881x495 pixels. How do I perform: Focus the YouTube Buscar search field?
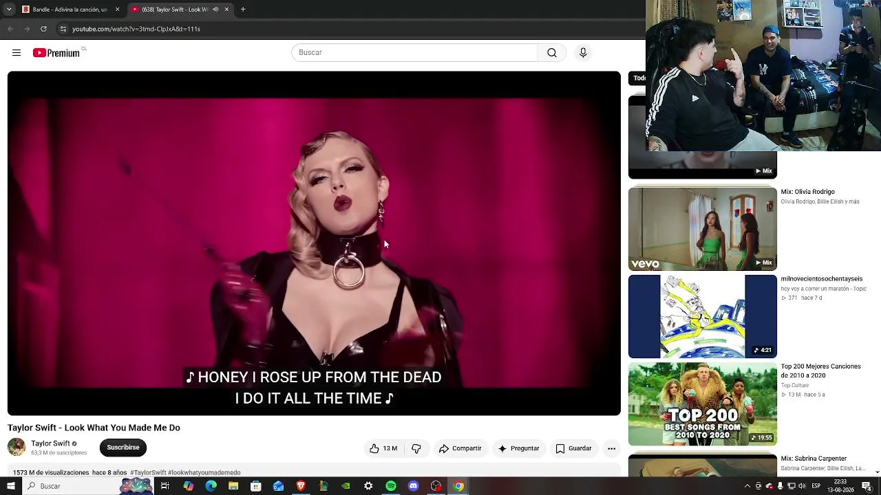click(414, 53)
